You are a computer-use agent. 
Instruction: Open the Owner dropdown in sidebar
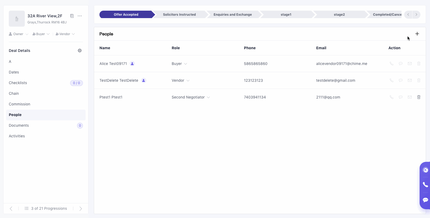(18, 34)
